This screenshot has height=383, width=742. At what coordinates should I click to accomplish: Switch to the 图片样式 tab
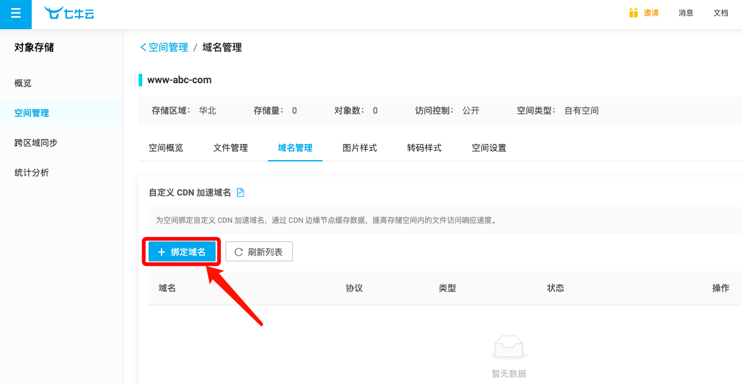pyautogui.click(x=360, y=148)
